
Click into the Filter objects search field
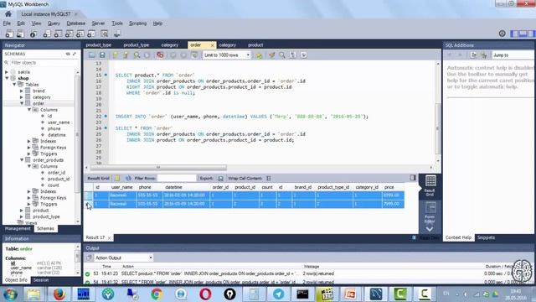[44, 63]
